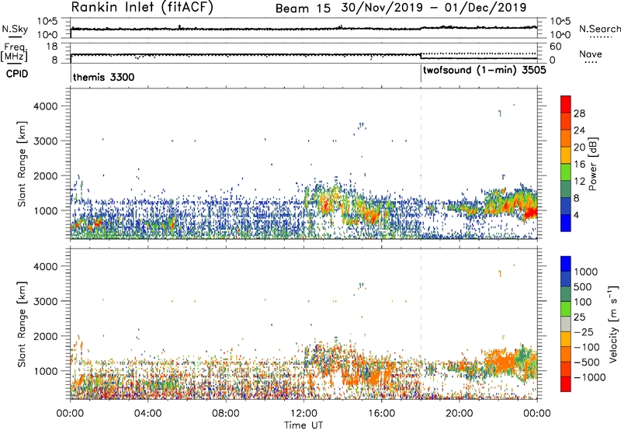Select the "twofsound (1-min) 3505" CPID annotation
The height and width of the screenshot is (430, 621).
point(484,71)
